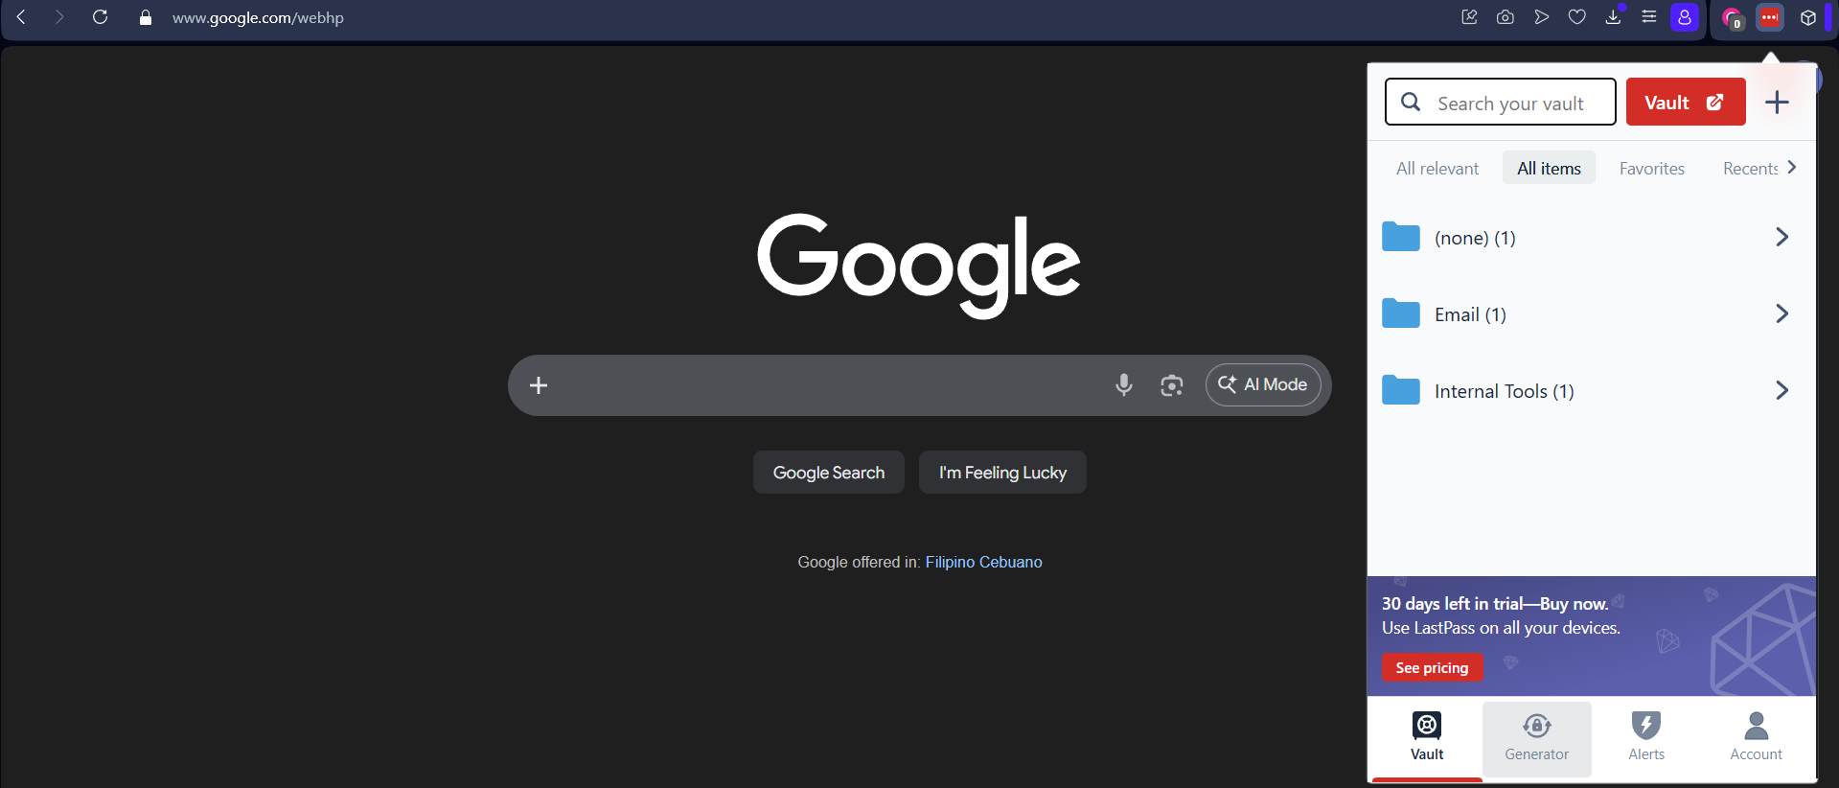Bookmark this page with the heart icon
The height and width of the screenshot is (788, 1839).
pos(1577,17)
